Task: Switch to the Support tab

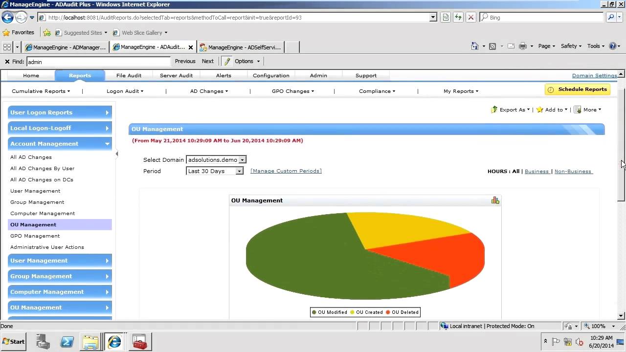Action: click(x=366, y=75)
